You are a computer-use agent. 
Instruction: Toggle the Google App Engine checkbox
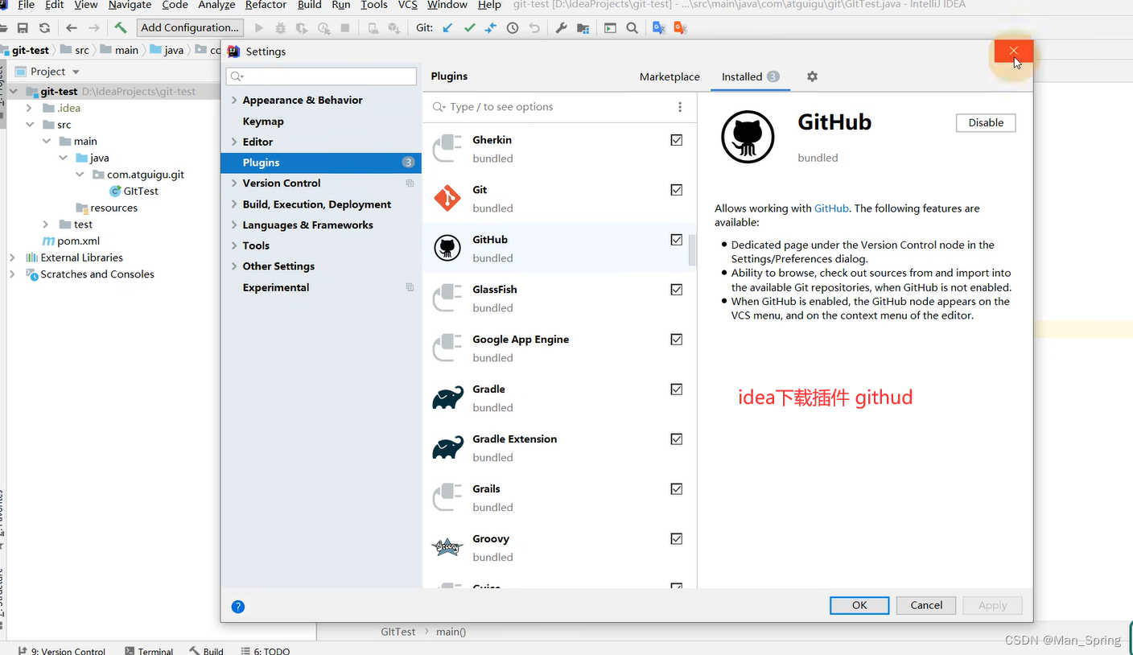click(x=677, y=340)
